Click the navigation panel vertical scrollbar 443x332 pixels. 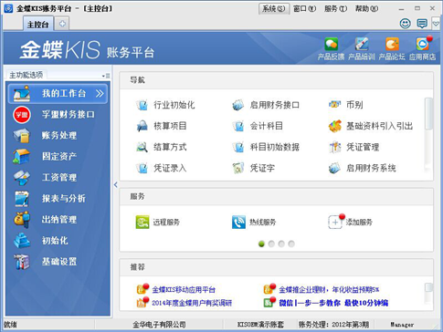click(x=428, y=114)
